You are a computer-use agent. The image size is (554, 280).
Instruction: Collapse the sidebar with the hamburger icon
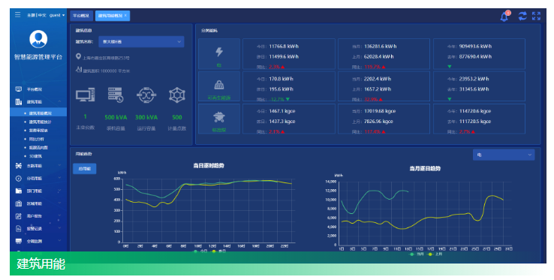(18, 14)
